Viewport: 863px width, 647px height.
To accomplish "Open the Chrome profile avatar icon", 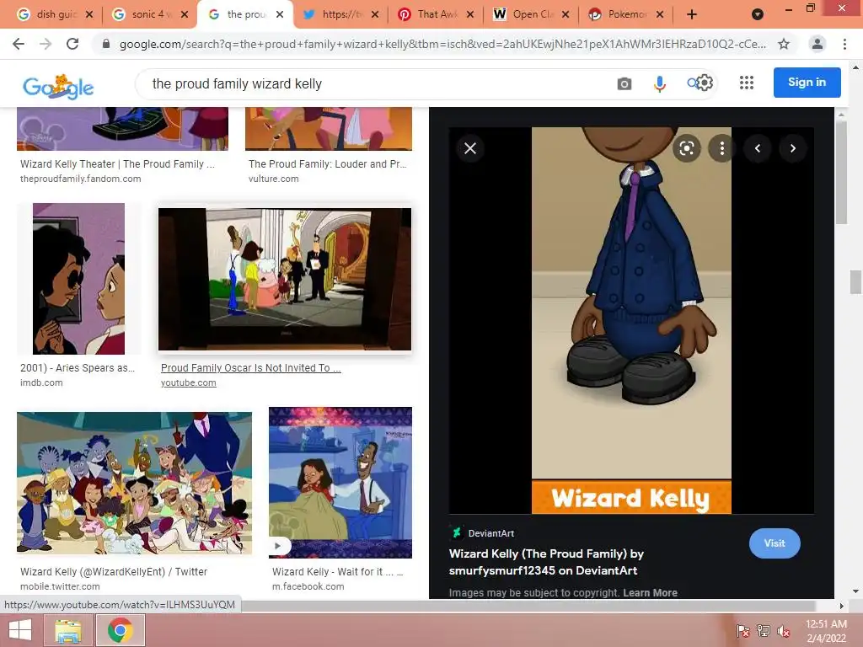I will 817,44.
